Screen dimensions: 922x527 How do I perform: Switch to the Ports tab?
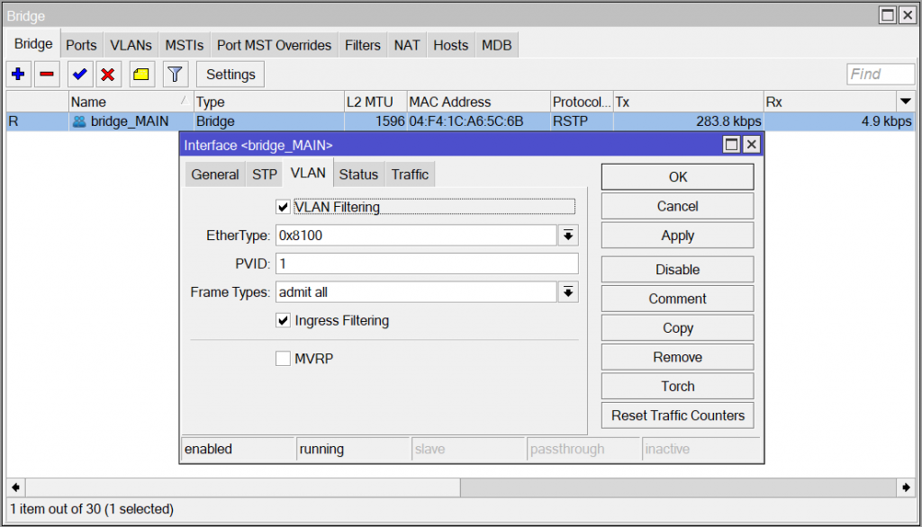pyautogui.click(x=81, y=45)
